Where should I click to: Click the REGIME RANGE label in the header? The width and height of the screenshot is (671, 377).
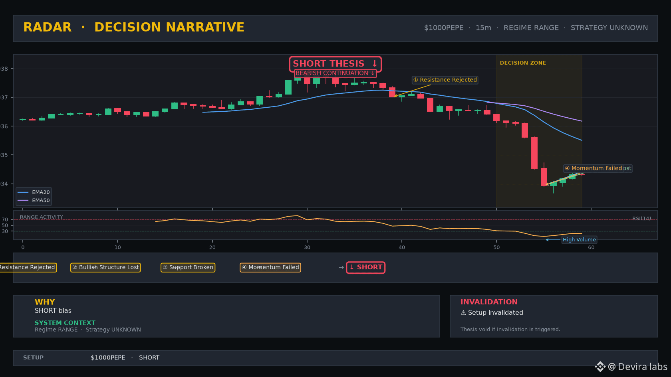531,28
